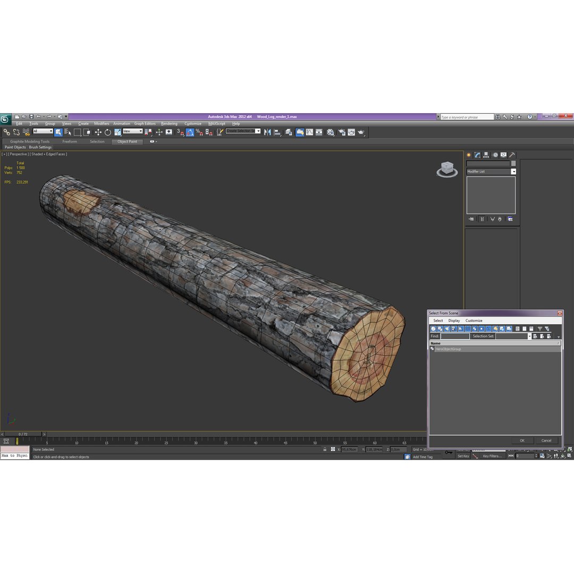Open the Render Setup icon
The width and height of the screenshot is (574, 574).
[x=342, y=132]
